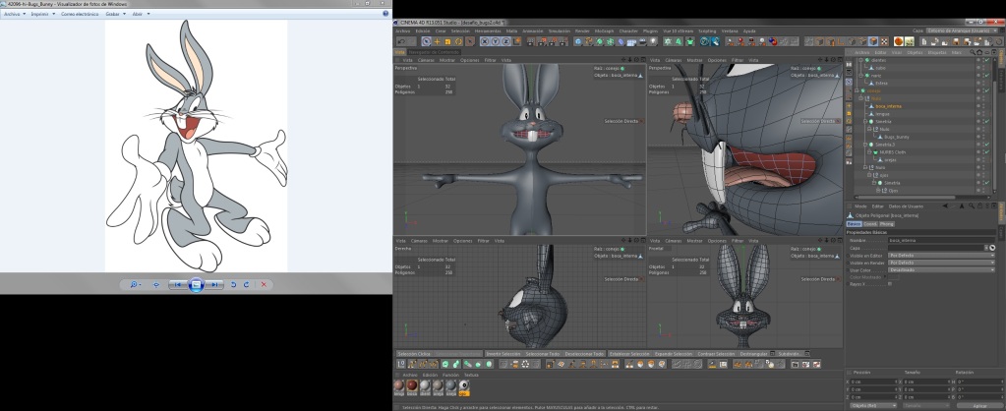Toggle green checkmark for nariz row

pyautogui.click(x=987, y=75)
